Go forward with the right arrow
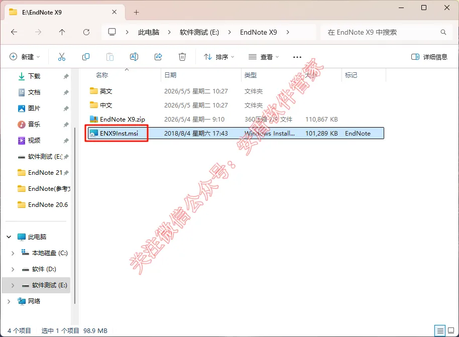This screenshot has height=337, width=459. click(38, 32)
